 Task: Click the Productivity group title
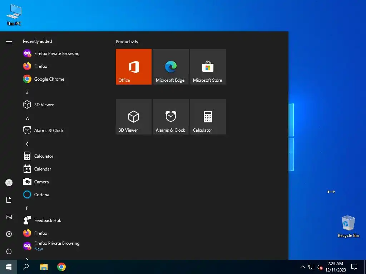127,42
